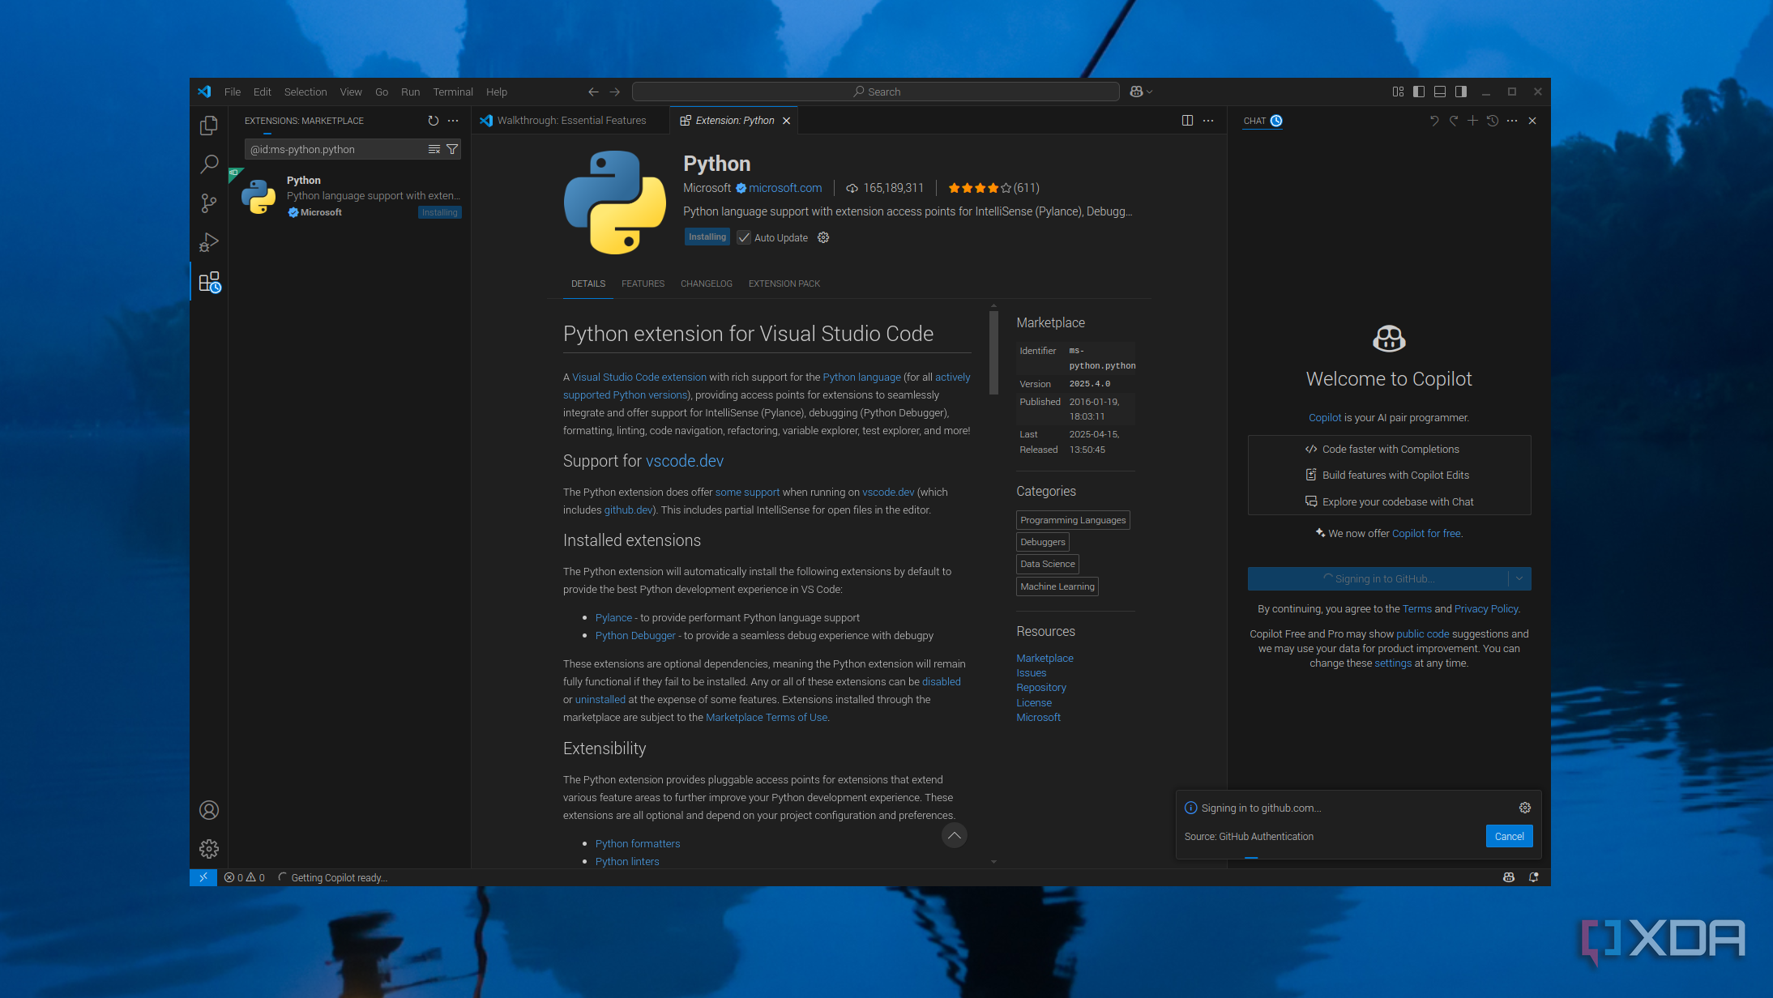This screenshot has width=1773, height=998.
Task: Show chat history clock icon
Action: [1493, 121]
